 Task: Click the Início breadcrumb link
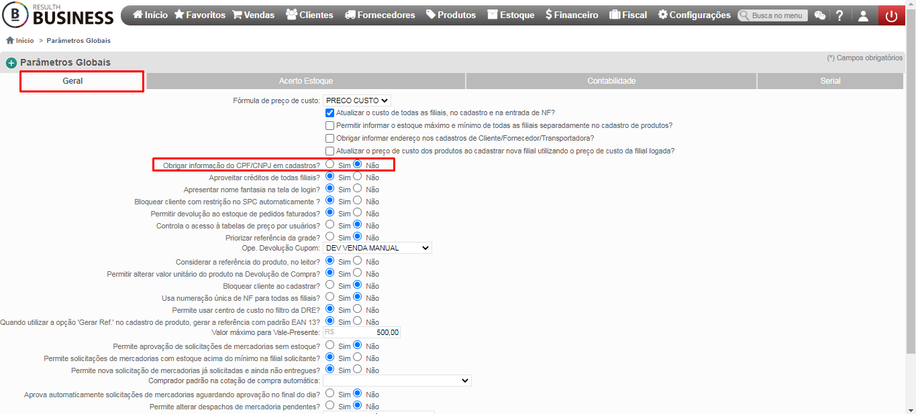coord(25,41)
